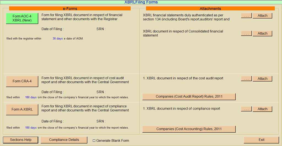Attach the Consolidated financial statement document
Viewport: 282px width, 146px height.
[x=262, y=34]
